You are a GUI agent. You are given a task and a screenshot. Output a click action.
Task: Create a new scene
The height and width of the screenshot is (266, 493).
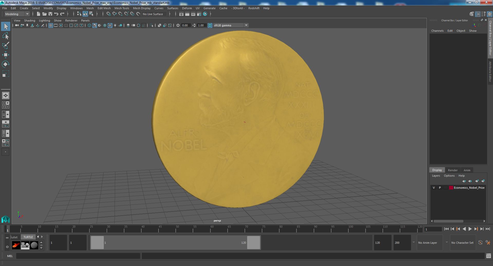point(38,14)
